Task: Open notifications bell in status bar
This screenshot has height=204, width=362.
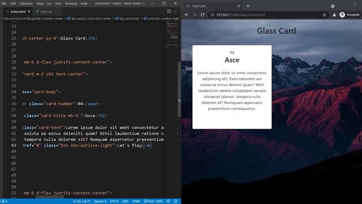Action: coord(175,201)
